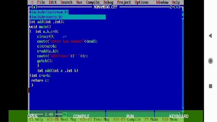Click F1 Help in status bar
Screen dimensions: 217x122
click(36, 120)
